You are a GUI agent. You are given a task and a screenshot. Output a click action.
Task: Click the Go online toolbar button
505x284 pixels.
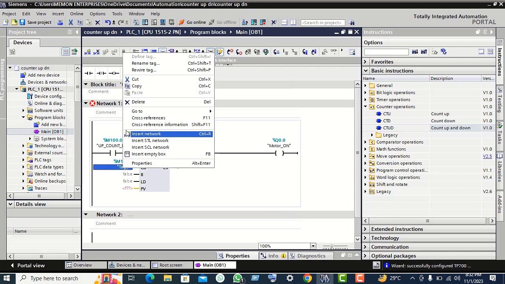pyautogui.click(x=192, y=22)
